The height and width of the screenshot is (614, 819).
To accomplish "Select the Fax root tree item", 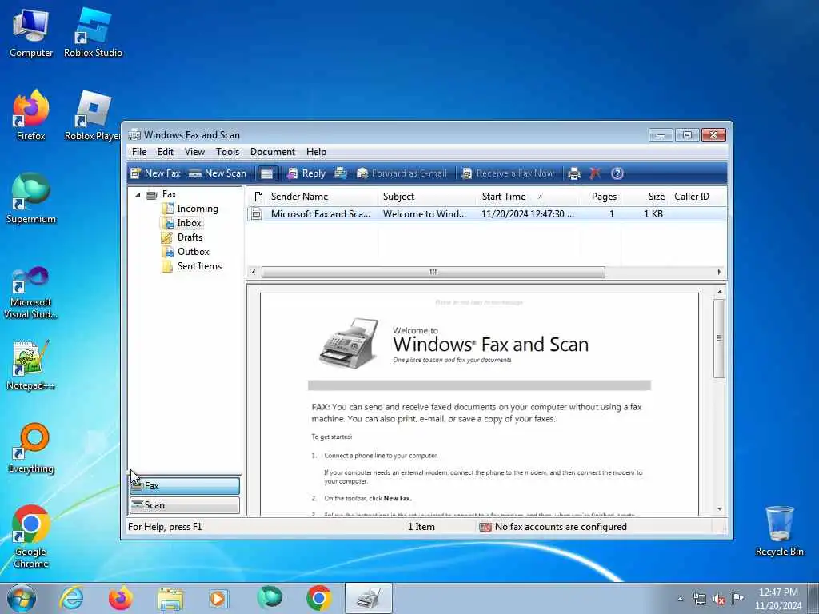I will click(169, 194).
